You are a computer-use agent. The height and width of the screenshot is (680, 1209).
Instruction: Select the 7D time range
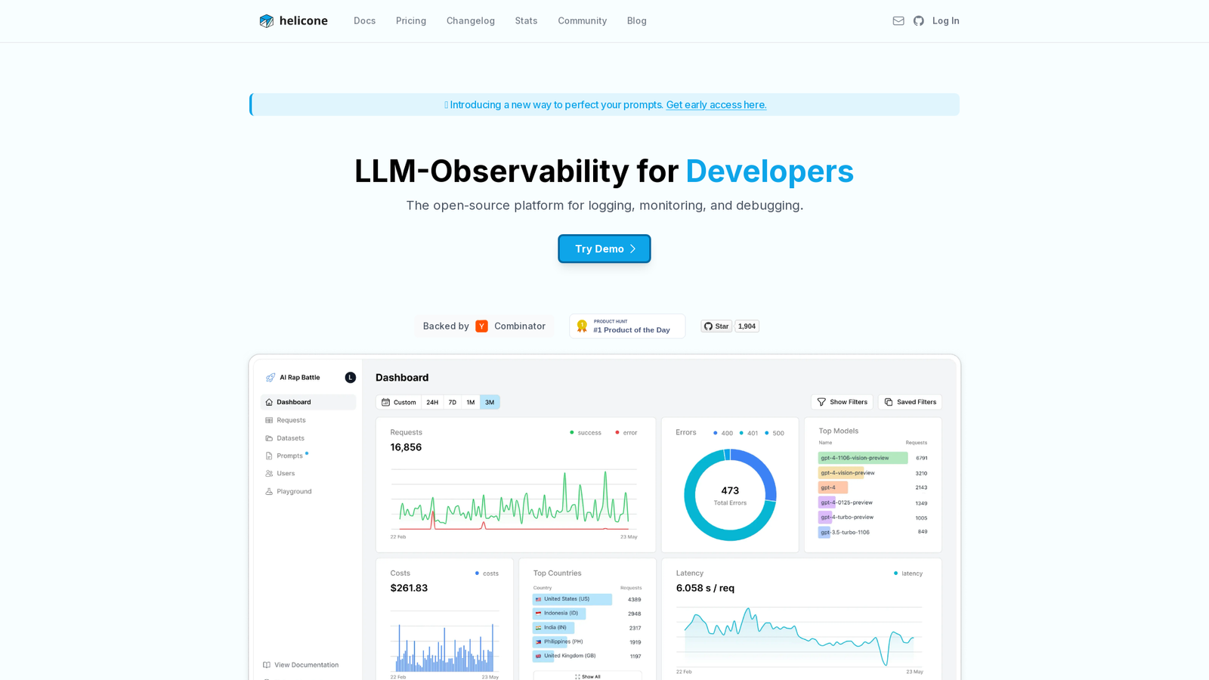pos(453,402)
